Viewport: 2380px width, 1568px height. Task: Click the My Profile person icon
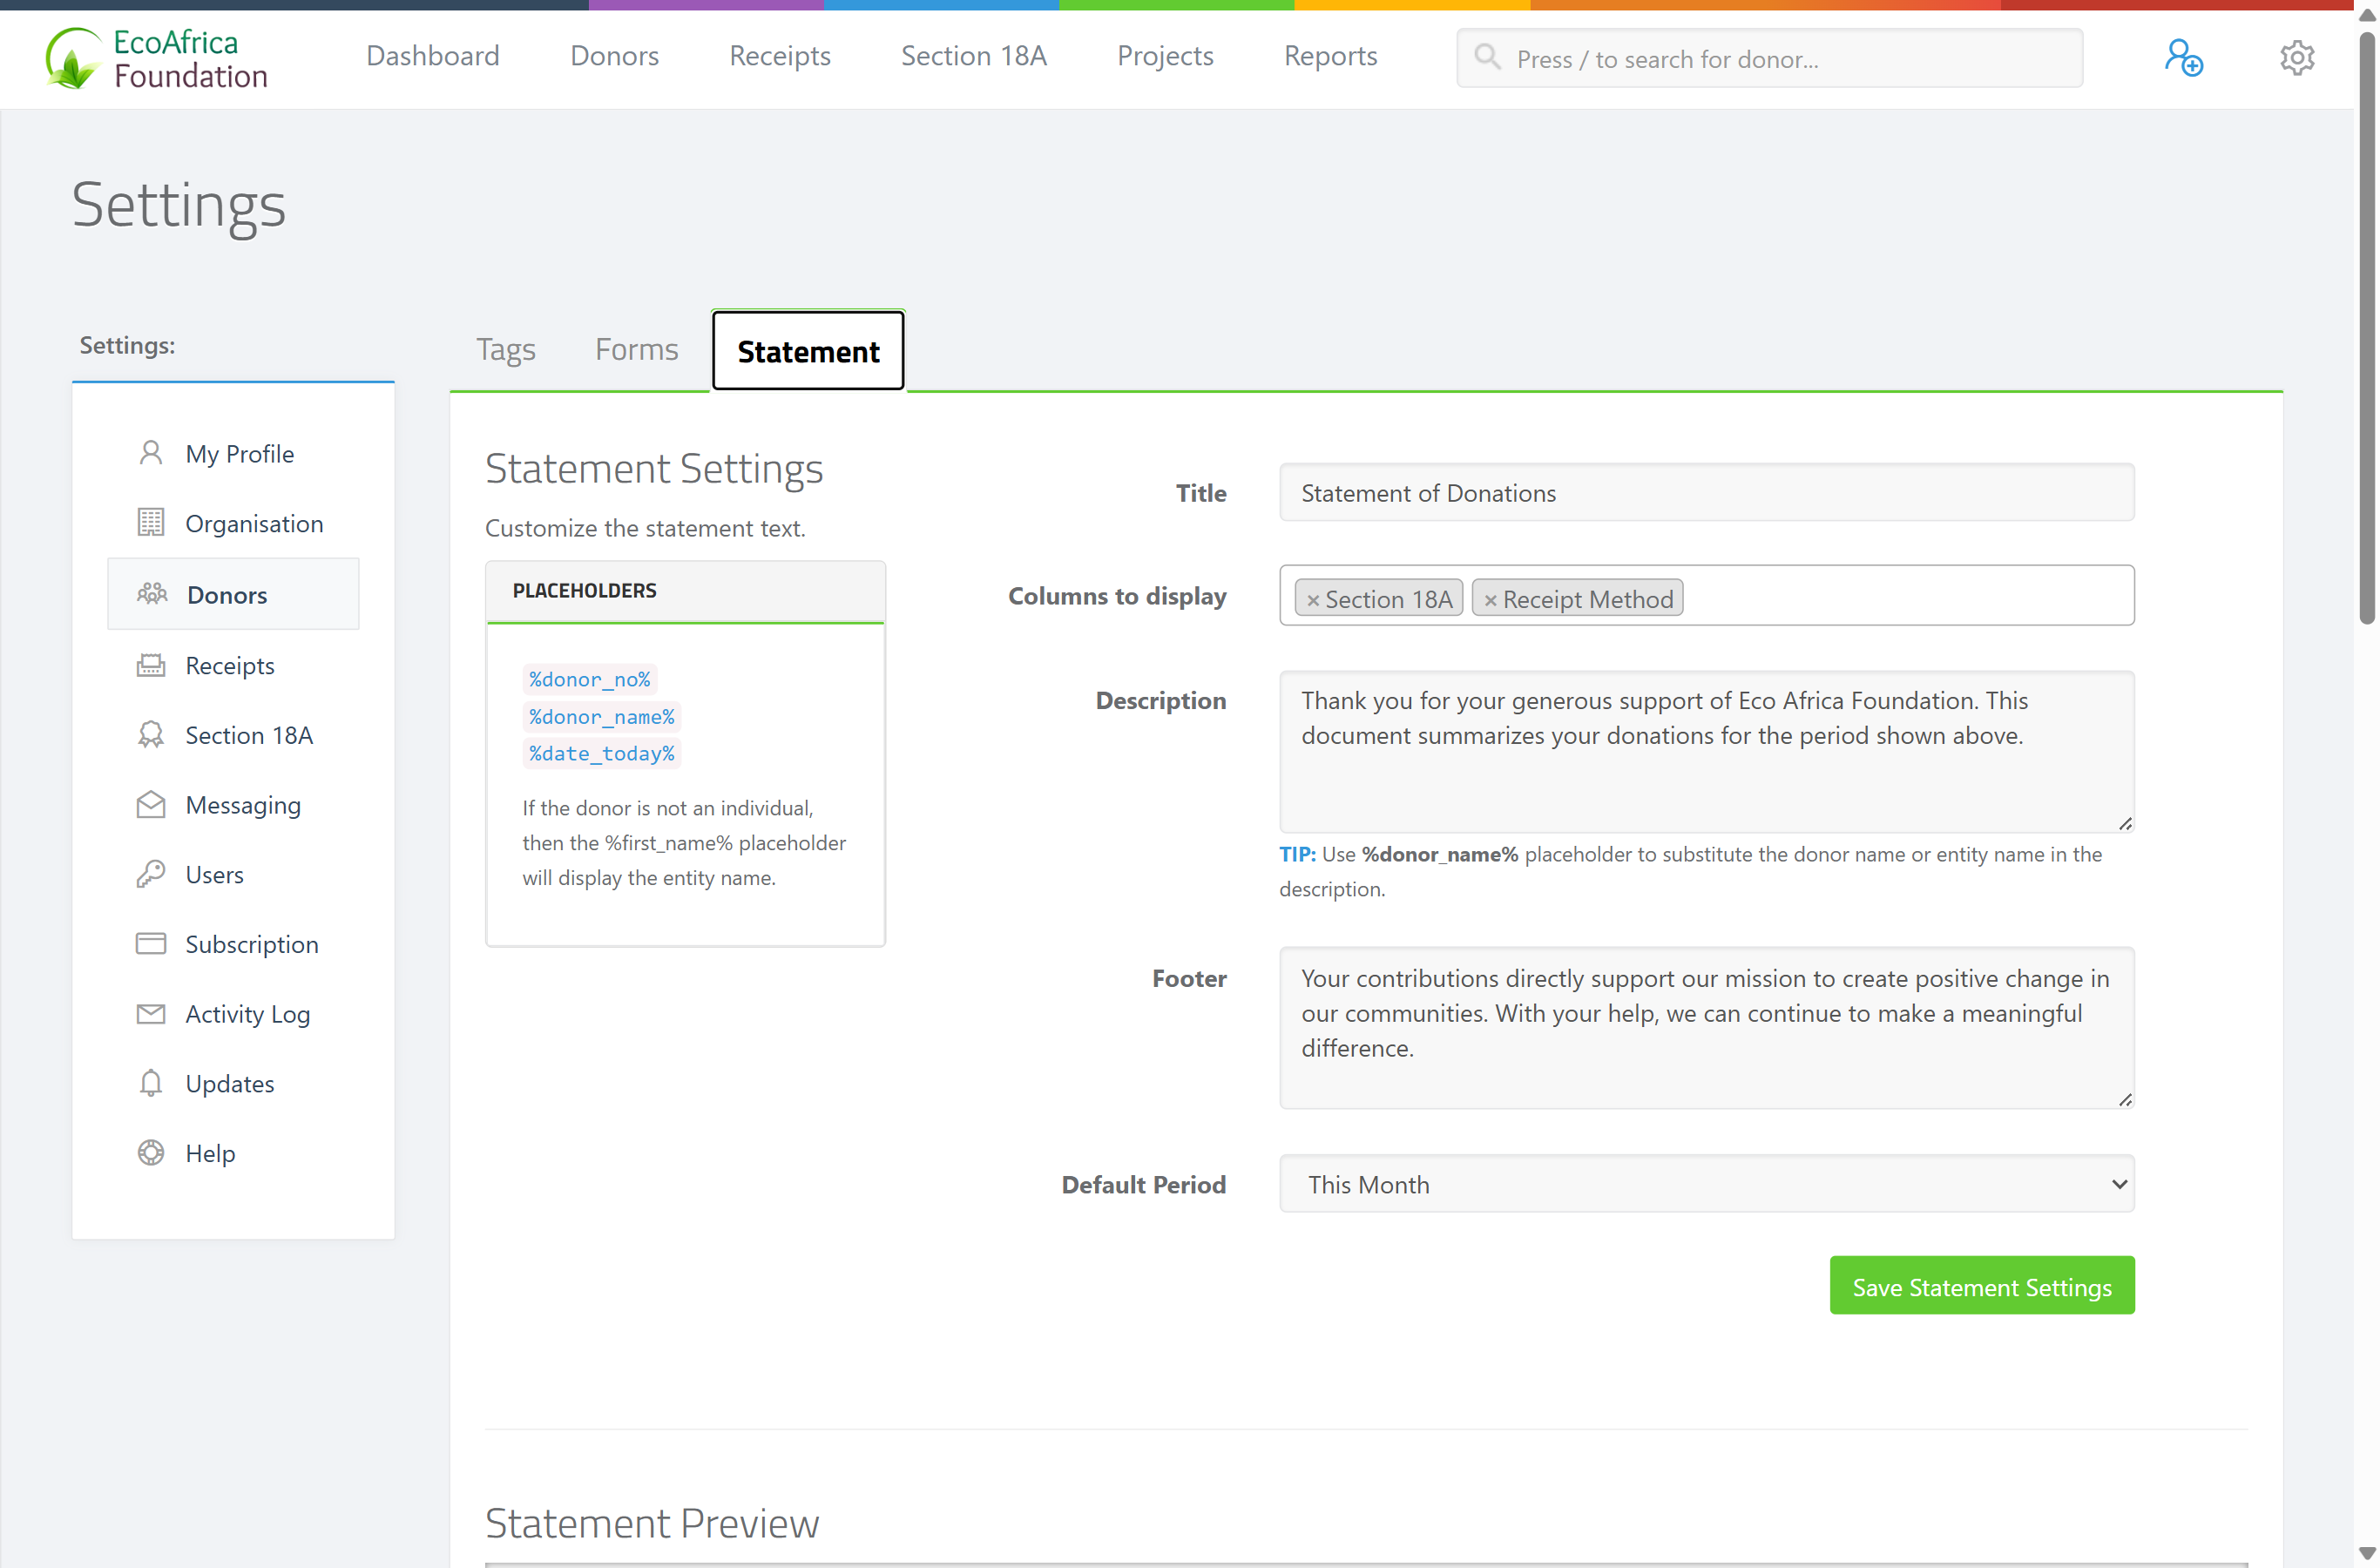coord(151,453)
